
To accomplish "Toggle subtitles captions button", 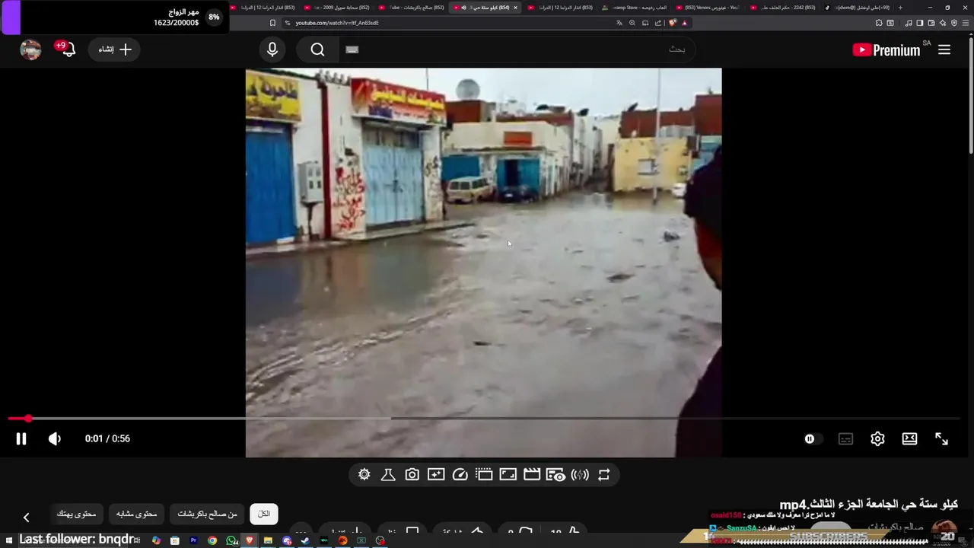I will [845, 438].
